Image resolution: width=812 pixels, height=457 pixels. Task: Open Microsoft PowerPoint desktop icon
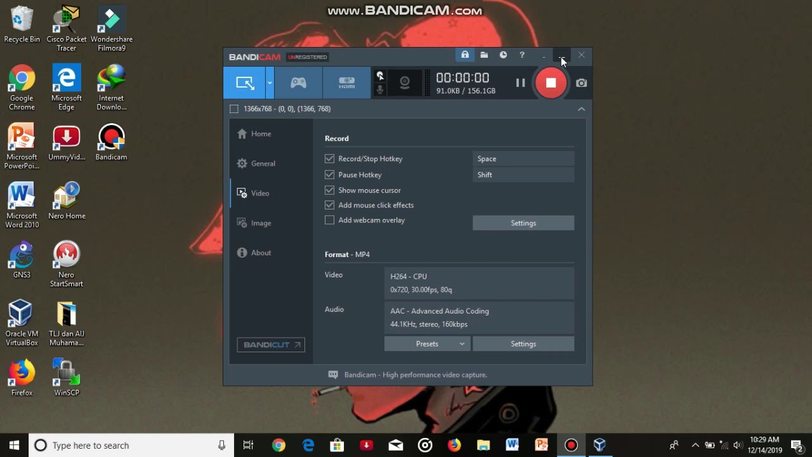click(x=22, y=147)
